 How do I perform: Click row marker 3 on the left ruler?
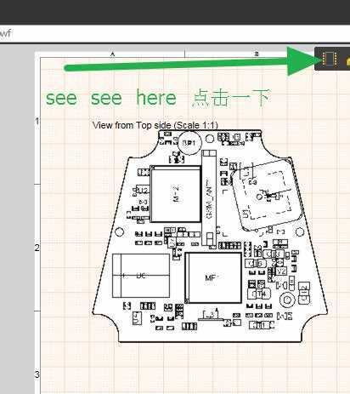point(37,374)
